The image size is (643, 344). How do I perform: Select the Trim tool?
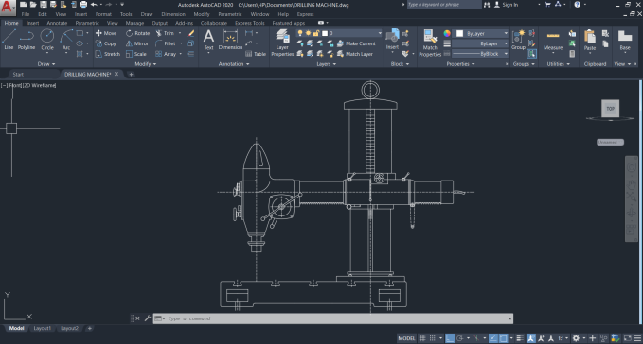pos(165,33)
